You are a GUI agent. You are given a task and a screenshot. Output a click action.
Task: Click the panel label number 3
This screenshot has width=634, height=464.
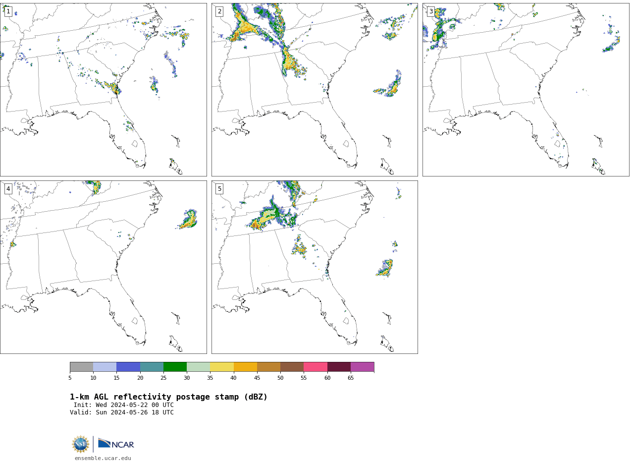[431, 11]
